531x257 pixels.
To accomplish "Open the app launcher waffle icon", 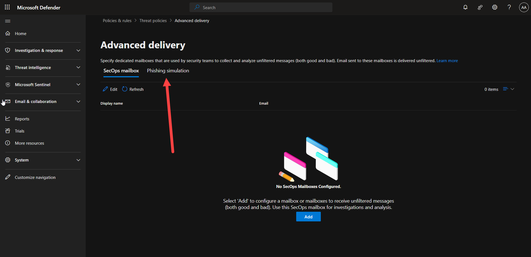I will click(x=7, y=7).
